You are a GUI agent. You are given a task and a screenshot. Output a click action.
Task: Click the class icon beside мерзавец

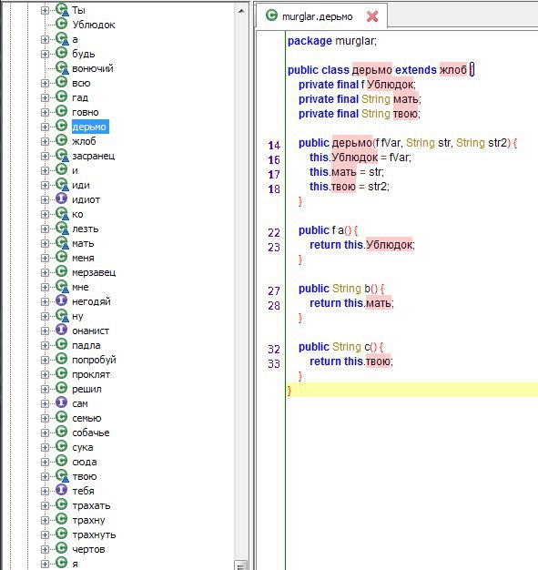[61, 271]
